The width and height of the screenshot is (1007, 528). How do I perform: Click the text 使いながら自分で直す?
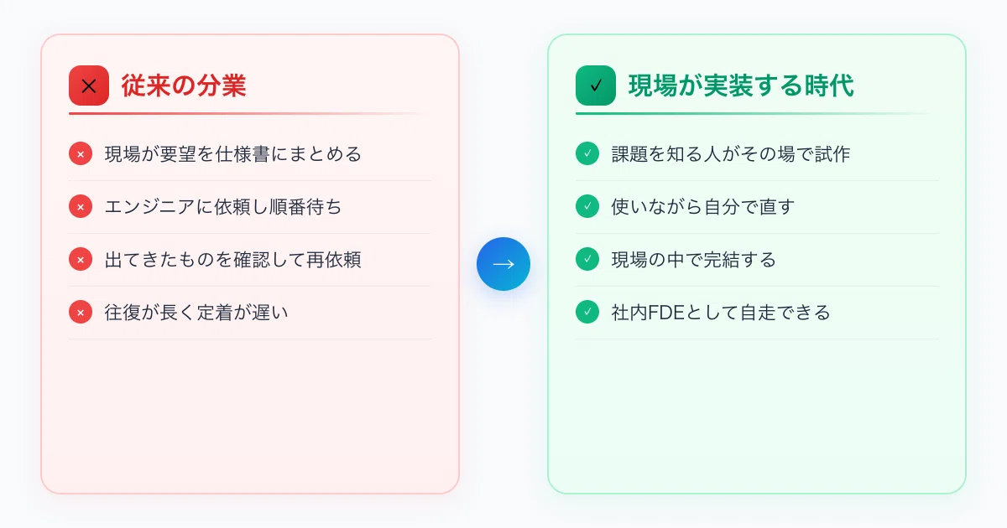702,207
